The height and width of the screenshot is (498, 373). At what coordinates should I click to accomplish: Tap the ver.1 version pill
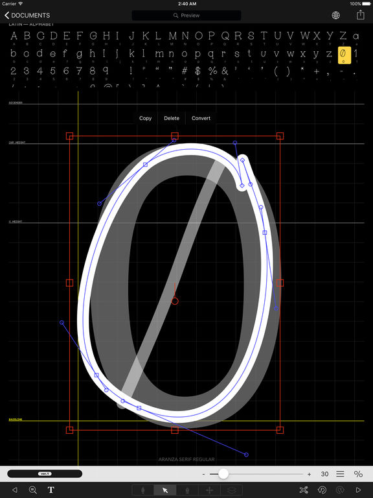click(45, 473)
